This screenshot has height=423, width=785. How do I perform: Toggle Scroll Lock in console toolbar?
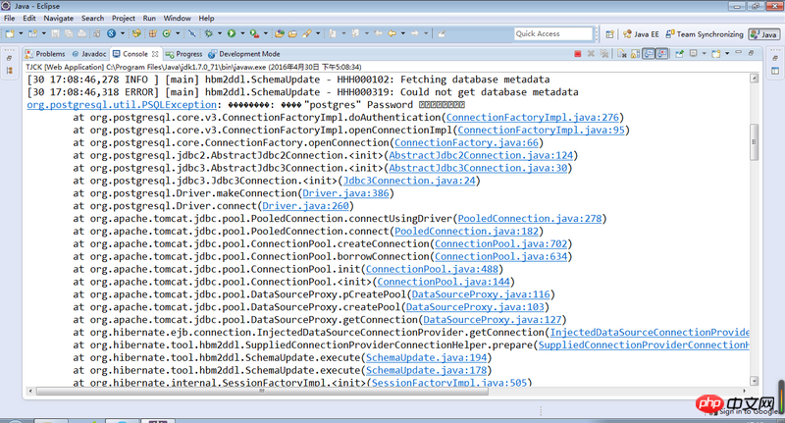tap(637, 54)
